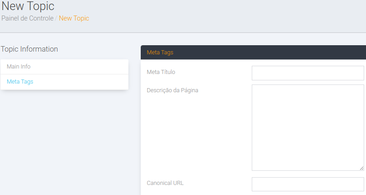Viewport: 366px width, 195px height.
Task: Click the Meta Título label
Action: pyautogui.click(x=161, y=72)
